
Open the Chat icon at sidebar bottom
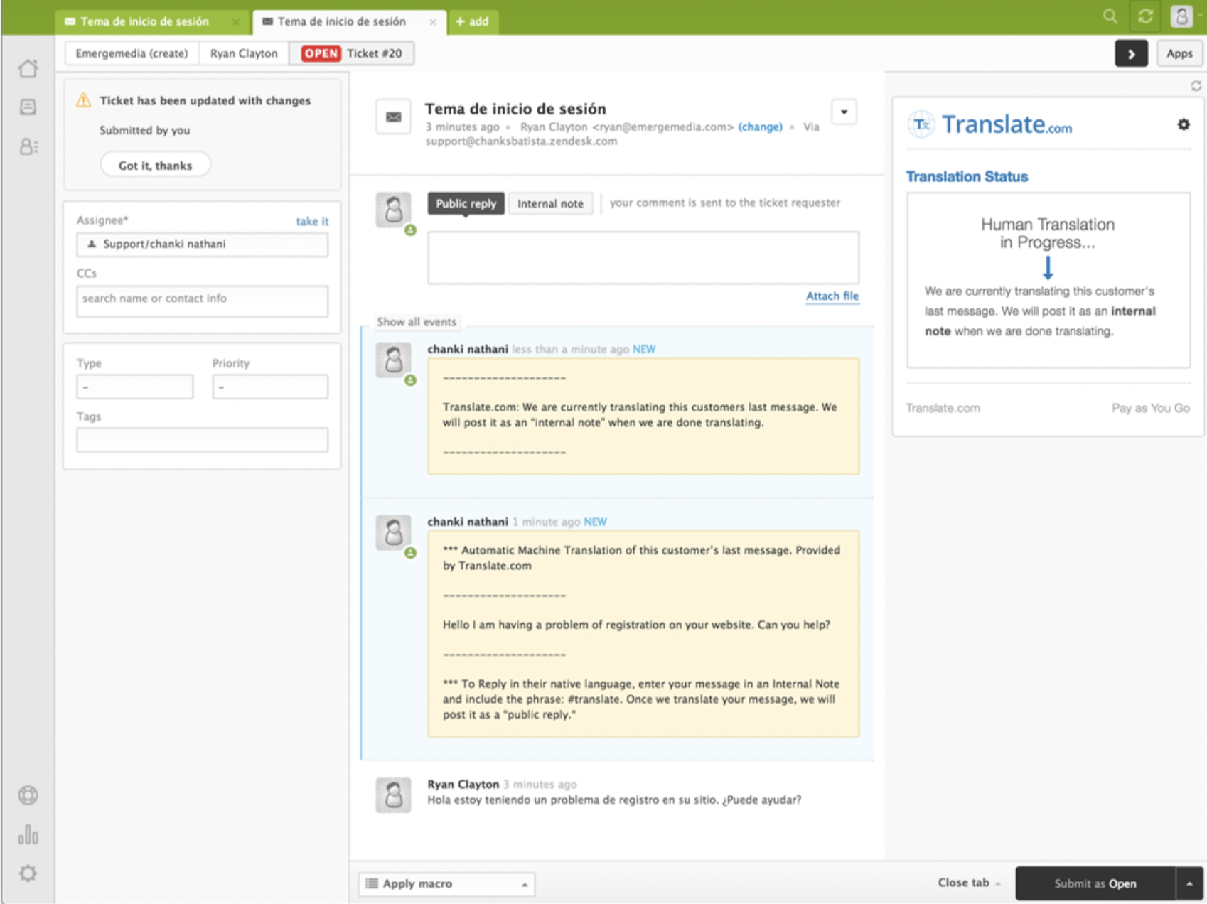pos(28,795)
